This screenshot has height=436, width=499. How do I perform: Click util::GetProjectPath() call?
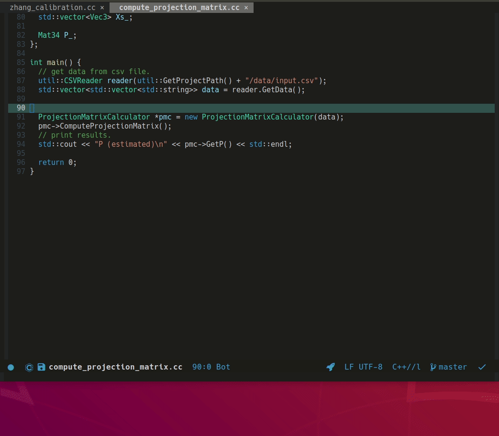coord(185,81)
